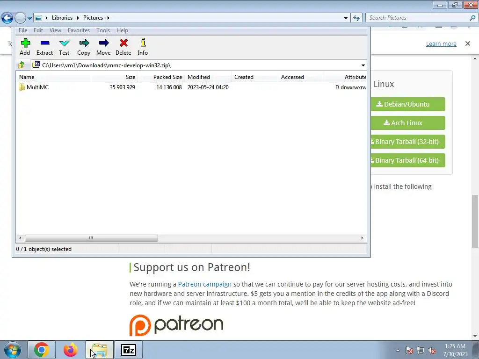Select the 35 903 929 size value

coord(122,87)
